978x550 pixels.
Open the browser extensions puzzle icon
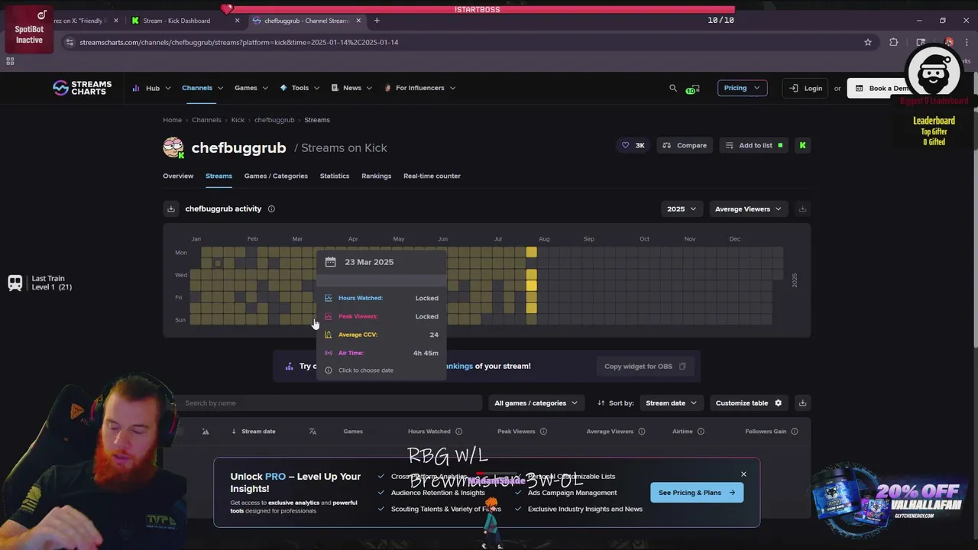(x=893, y=42)
